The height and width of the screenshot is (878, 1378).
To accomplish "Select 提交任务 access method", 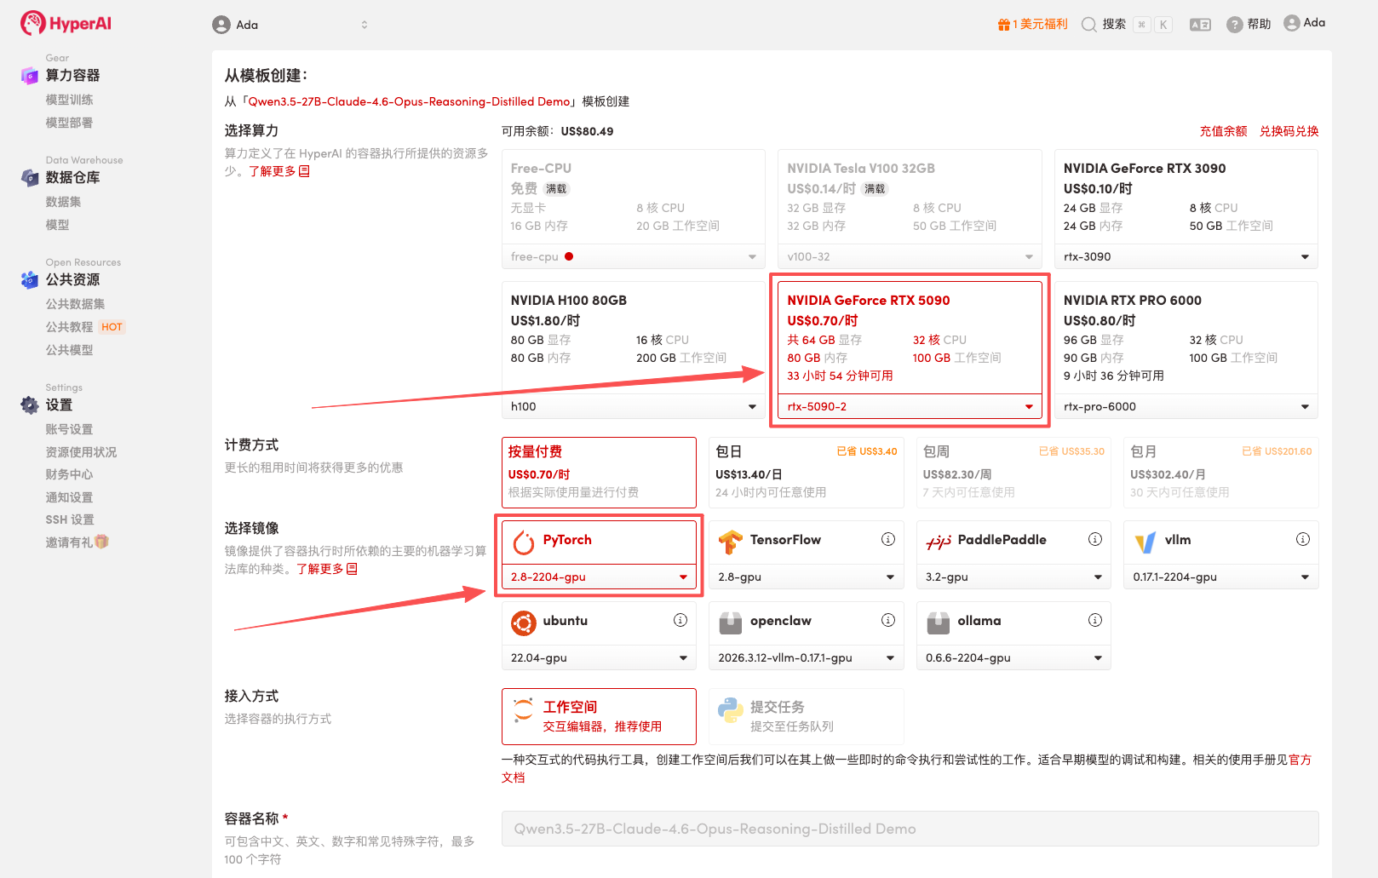I will (806, 716).
